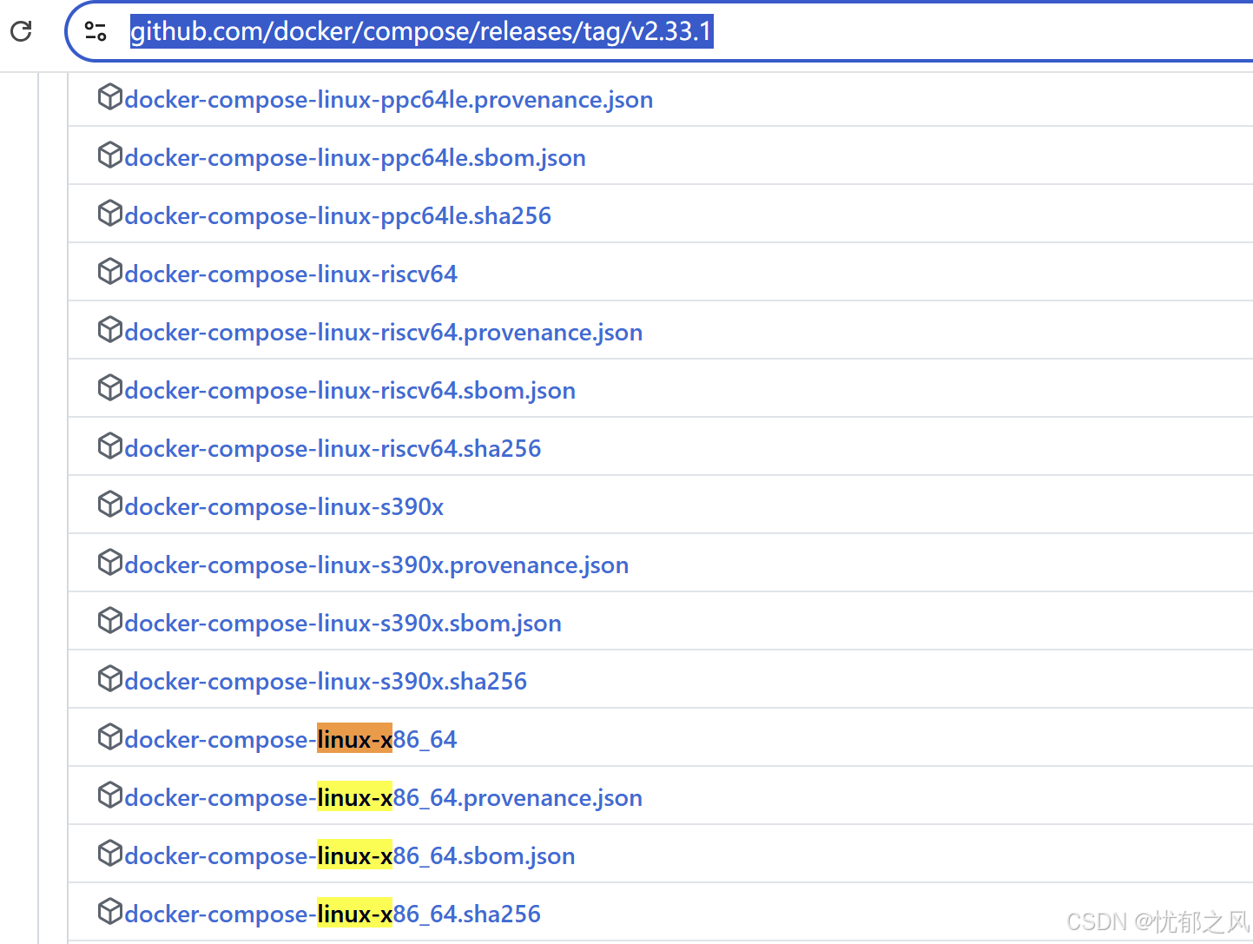This screenshot has width=1253, height=944.
Task: Click package icon beside s390x.sha256
Action: pyautogui.click(x=110, y=679)
